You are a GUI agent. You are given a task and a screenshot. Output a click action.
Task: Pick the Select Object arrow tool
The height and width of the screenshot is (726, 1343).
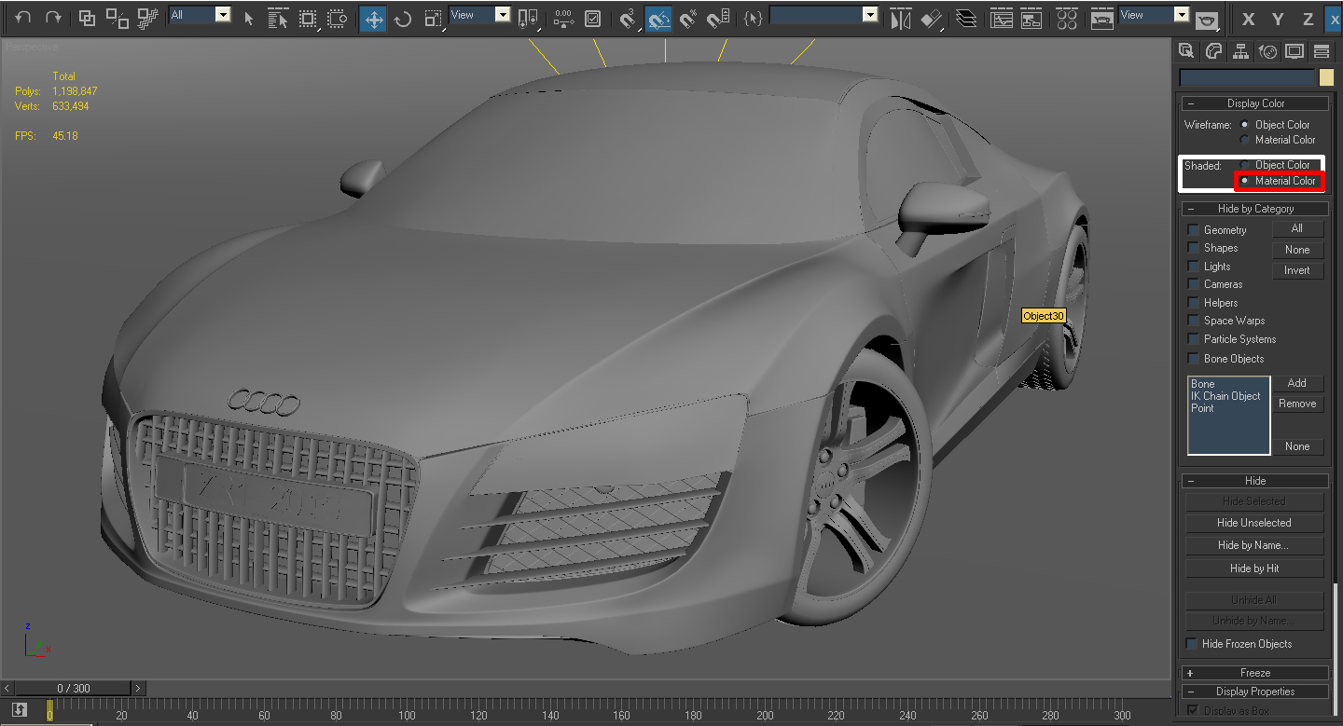click(249, 18)
